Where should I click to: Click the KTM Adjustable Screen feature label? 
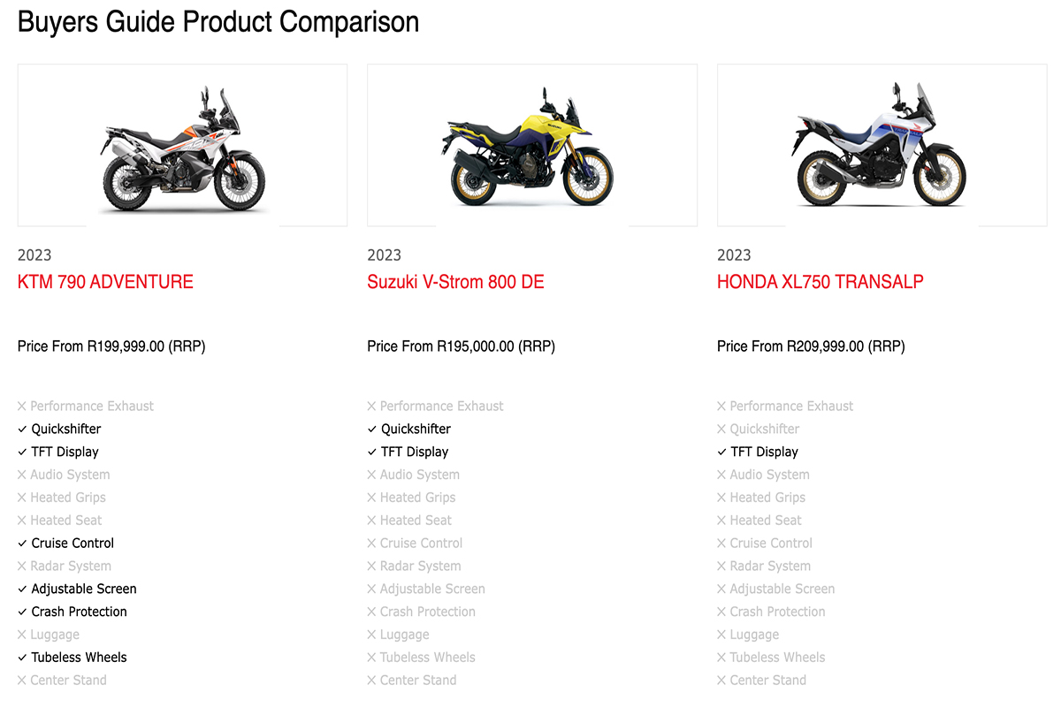84,589
